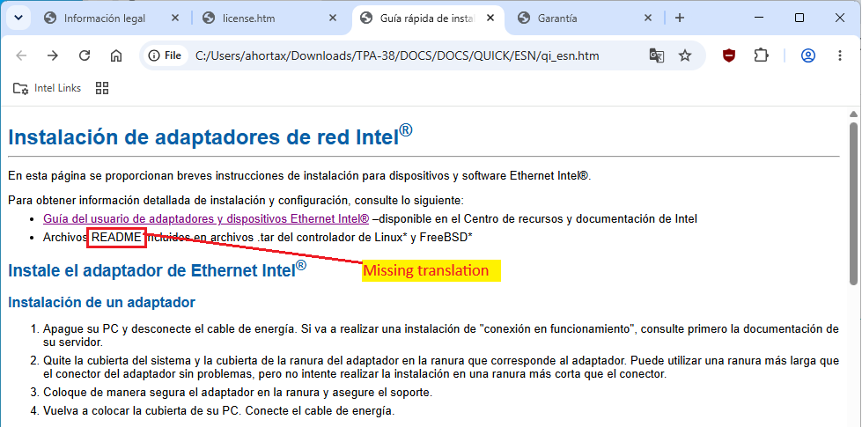This screenshot has width=862, height=427.
Task: Click the Para obtener información detallada sentence
Action: (x=236, y=201)
